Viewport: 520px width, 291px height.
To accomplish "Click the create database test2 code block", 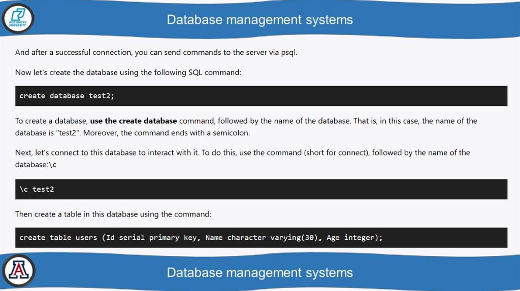I will 261,96.
